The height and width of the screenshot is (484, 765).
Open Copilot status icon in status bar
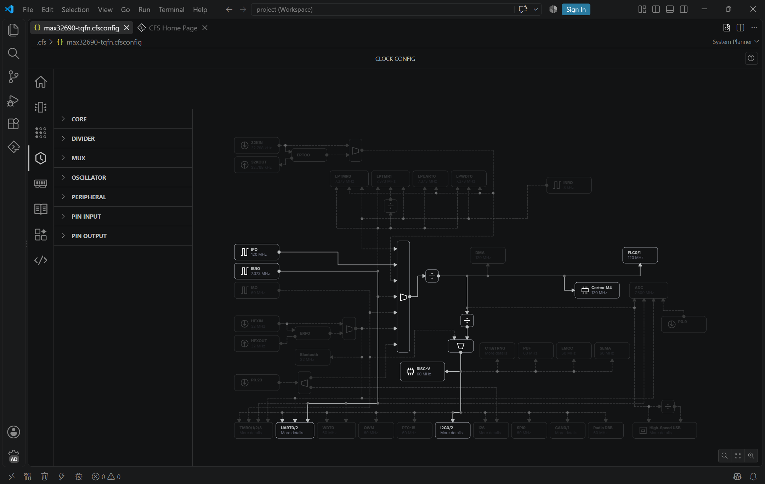pyautogui.click(x=737, y=477)
